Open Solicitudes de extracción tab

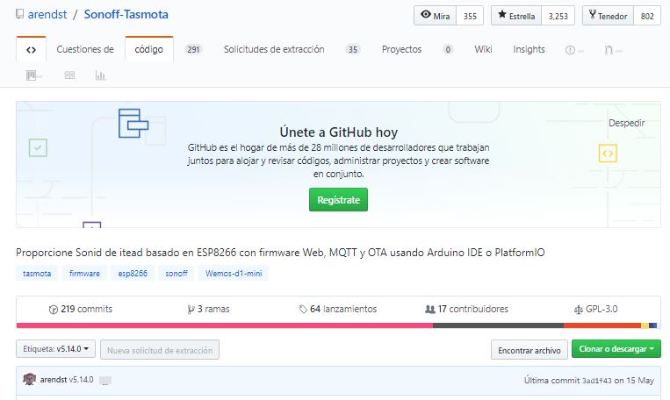click(x=274, y=49)
